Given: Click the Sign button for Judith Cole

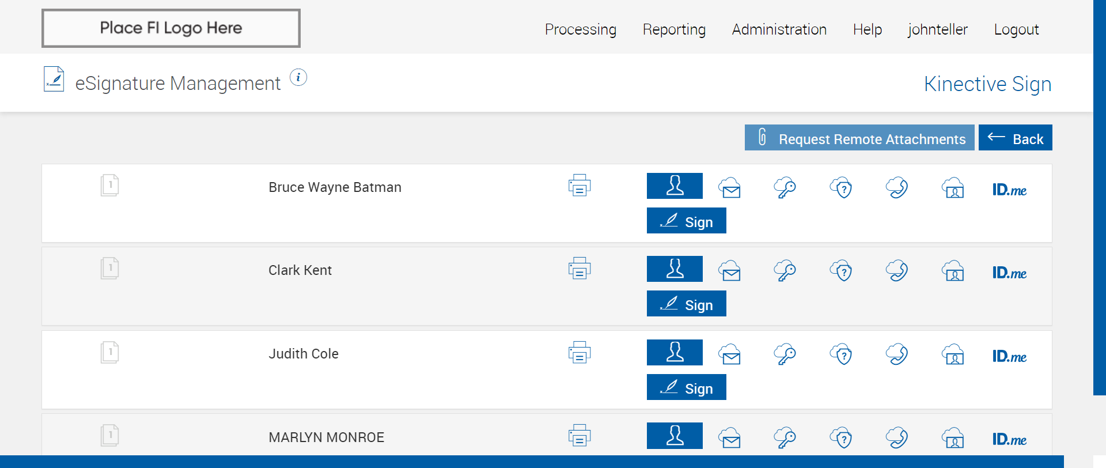Looking at the screenshot, I should coord(686,388).
